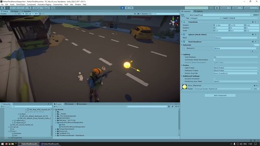260x146 pixels.
Task: Open the Light Probes dropdown
Action: coord(236,68)
